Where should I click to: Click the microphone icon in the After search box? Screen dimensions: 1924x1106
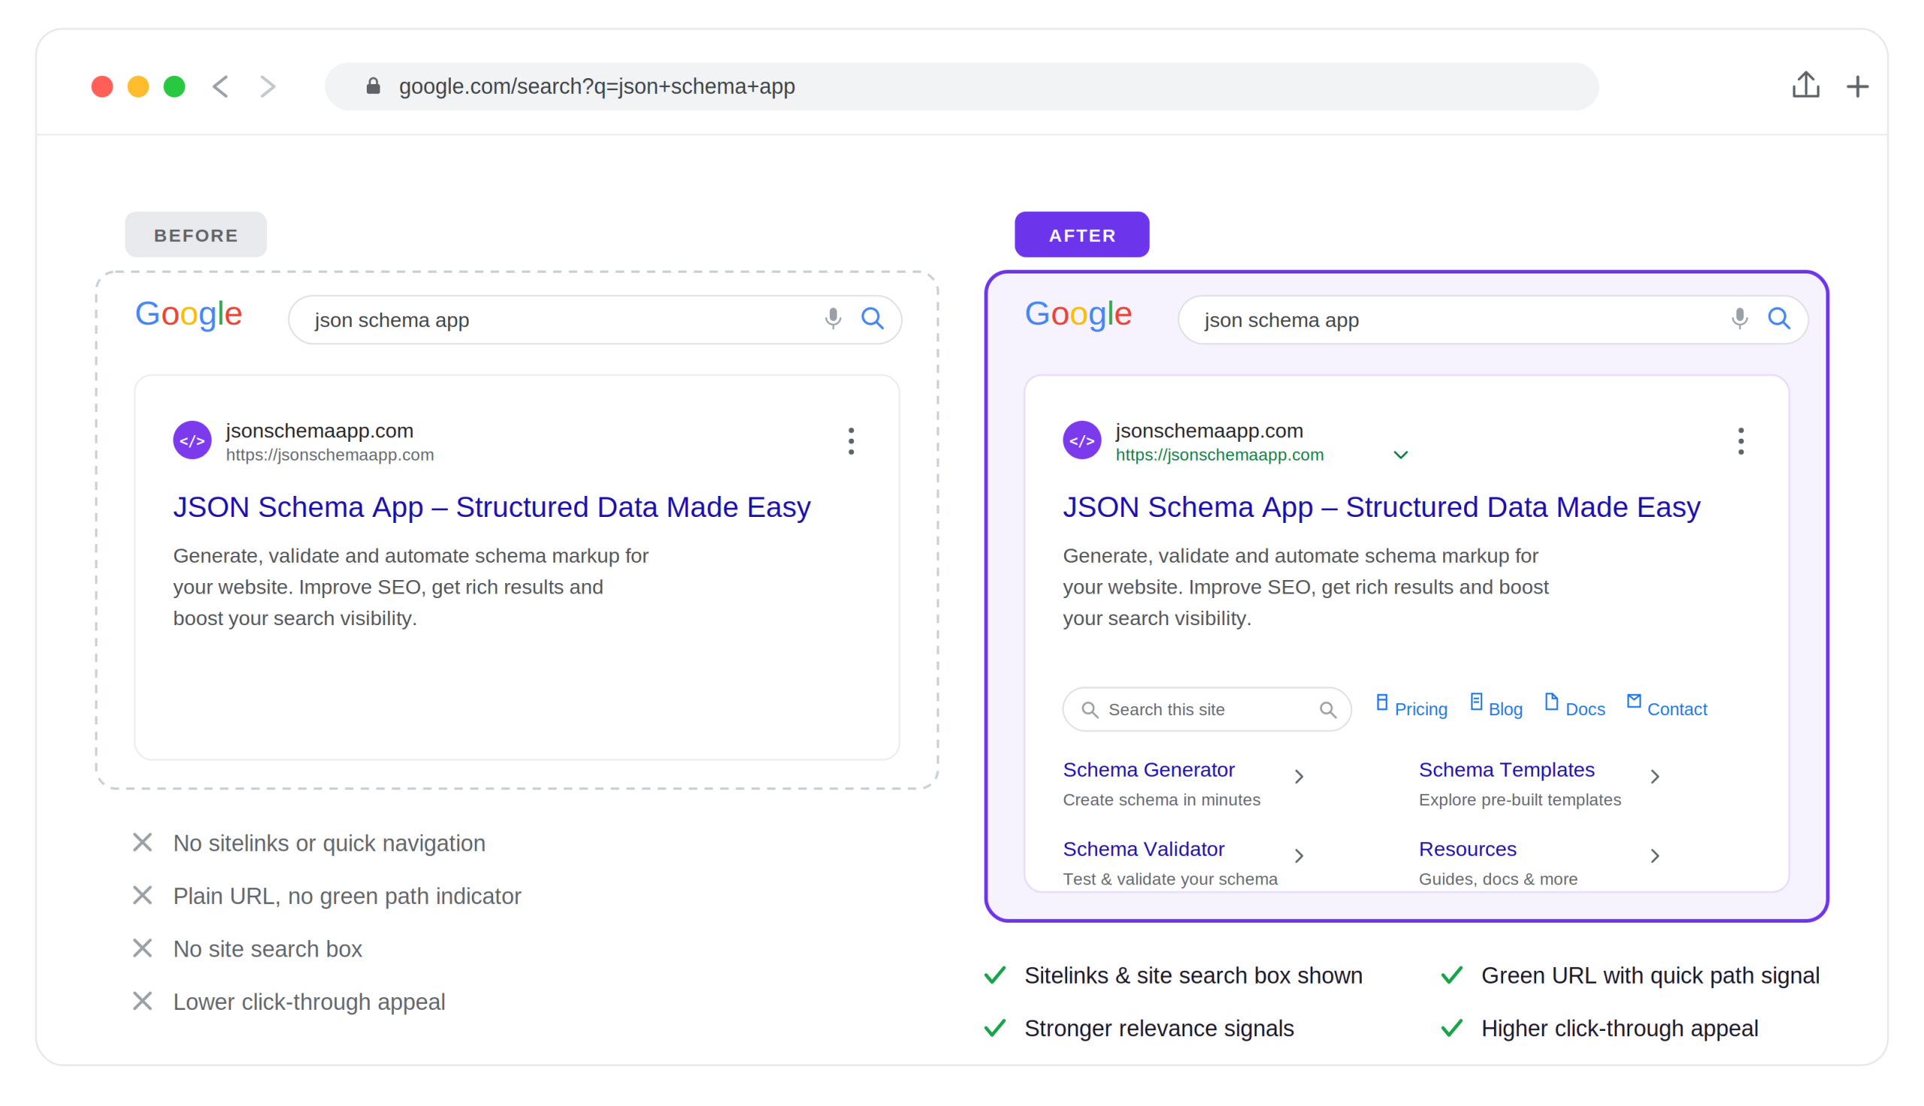coord(1739,319)
